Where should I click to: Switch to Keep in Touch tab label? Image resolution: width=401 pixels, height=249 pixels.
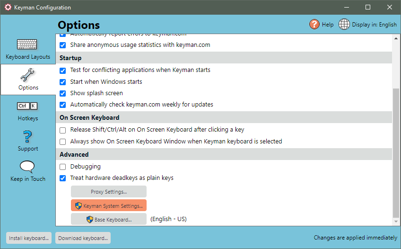click(28, 179)
